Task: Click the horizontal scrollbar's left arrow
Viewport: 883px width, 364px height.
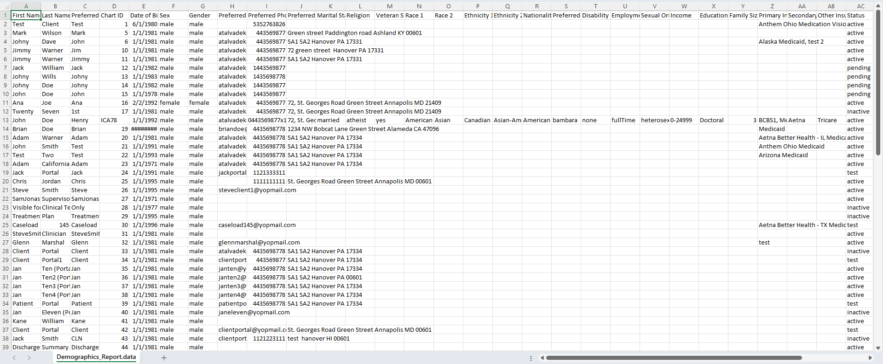Action: pos(542,358)
